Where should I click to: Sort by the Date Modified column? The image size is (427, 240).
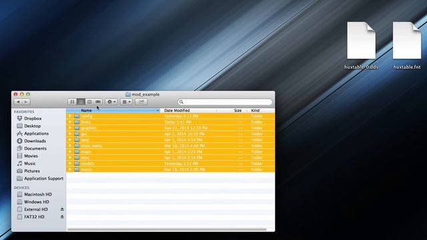188,111
